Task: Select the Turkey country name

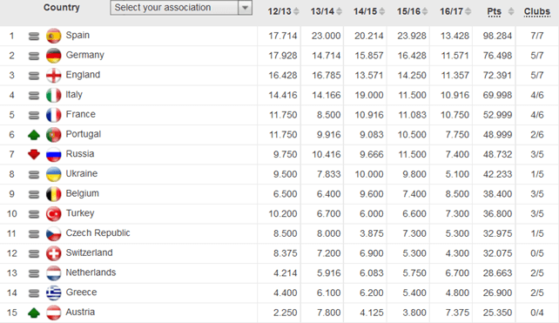Action: [x=80, y=212]
